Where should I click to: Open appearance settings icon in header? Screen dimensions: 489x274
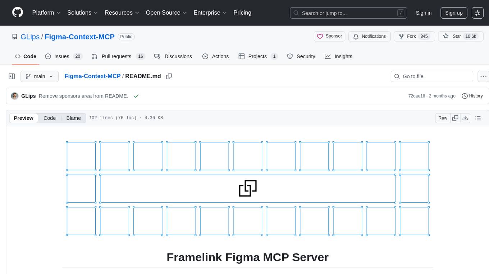477,13
